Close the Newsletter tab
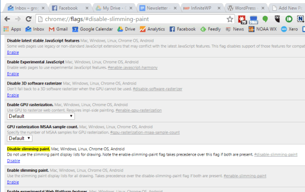The width and height of the screenshot is (305, 192). point(175,8)
